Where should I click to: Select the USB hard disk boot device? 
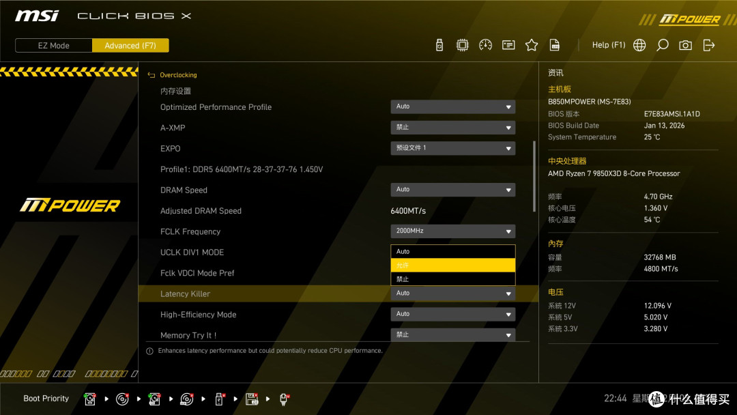click(154, 399)
